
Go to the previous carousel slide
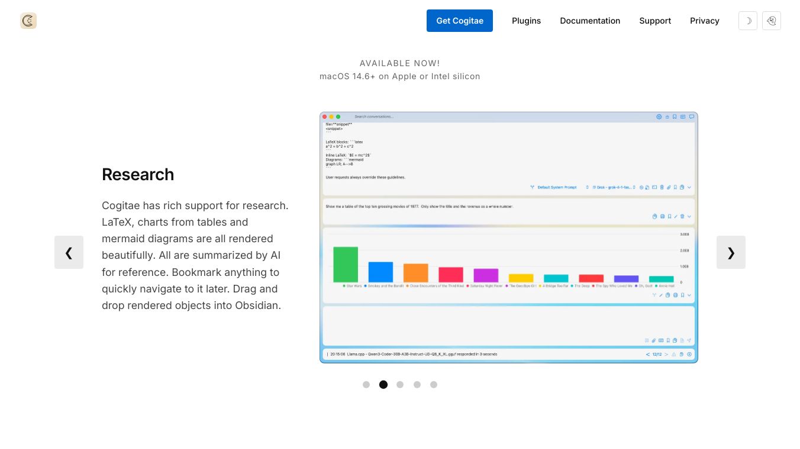point(69,252)
